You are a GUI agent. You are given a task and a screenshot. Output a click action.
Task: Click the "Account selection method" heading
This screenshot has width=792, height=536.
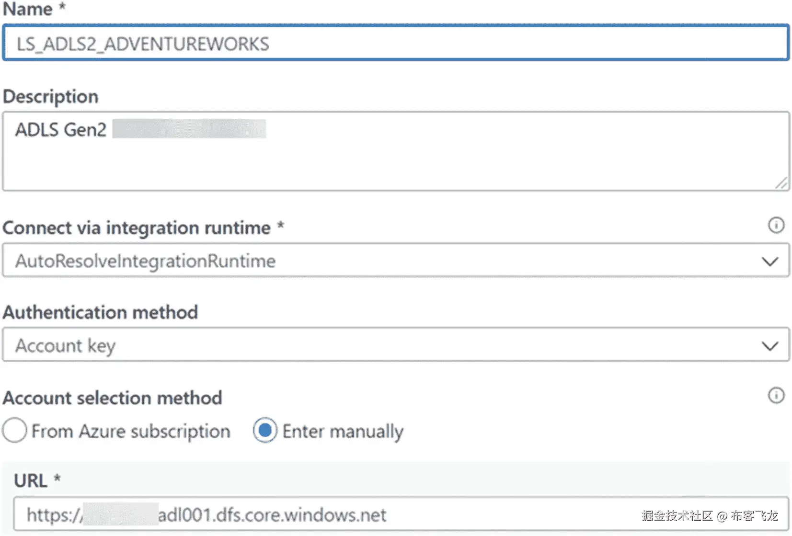113,398
